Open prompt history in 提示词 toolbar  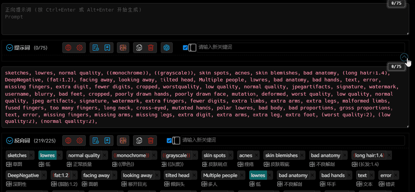[x=96, y=48]
